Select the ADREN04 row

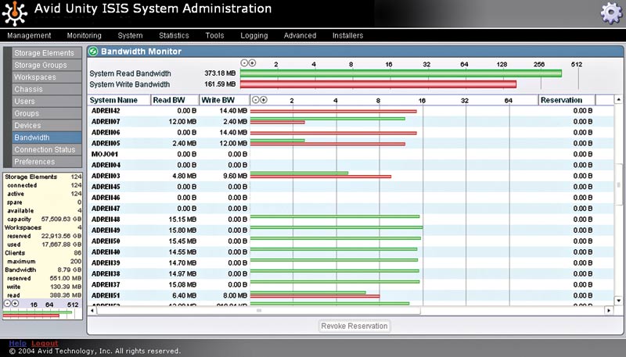coord(351,165)
